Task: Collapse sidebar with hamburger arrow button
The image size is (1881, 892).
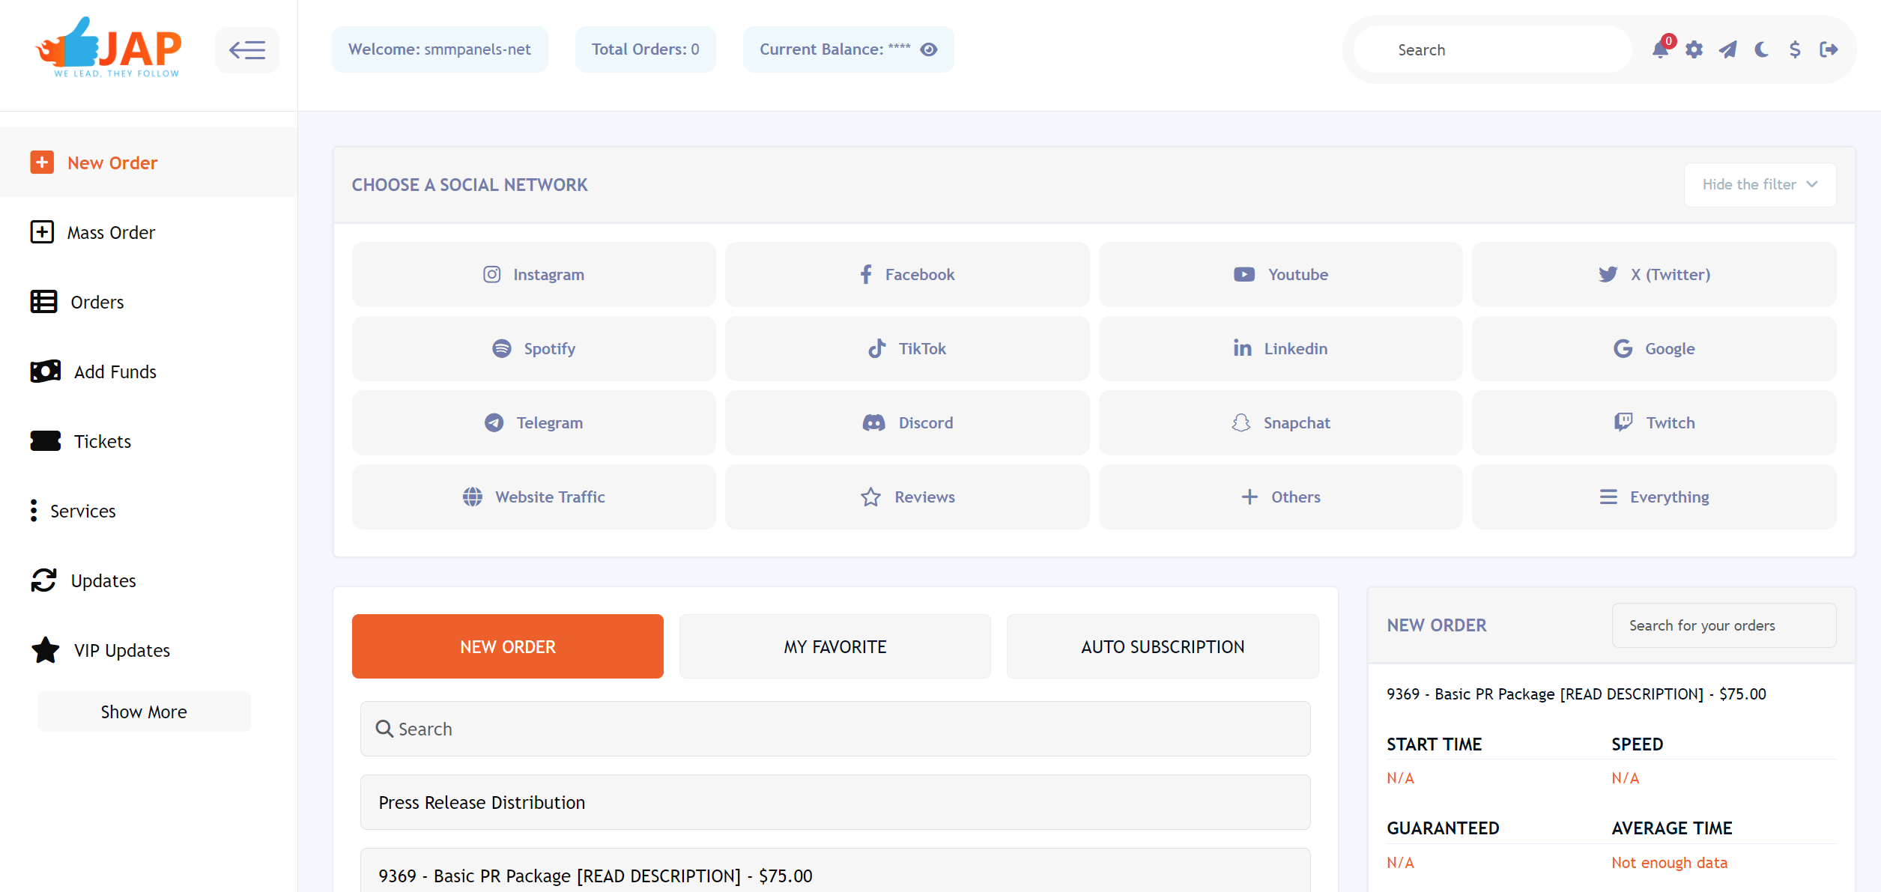Action: [x=247, y=50]
